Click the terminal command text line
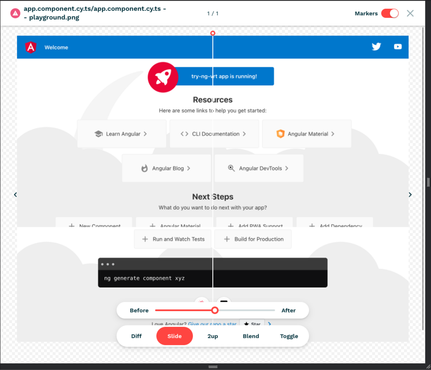Screen dimensions: 431x370 [144, 278]
